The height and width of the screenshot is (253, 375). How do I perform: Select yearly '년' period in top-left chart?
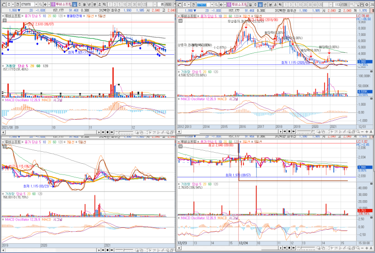pos(89,4)
